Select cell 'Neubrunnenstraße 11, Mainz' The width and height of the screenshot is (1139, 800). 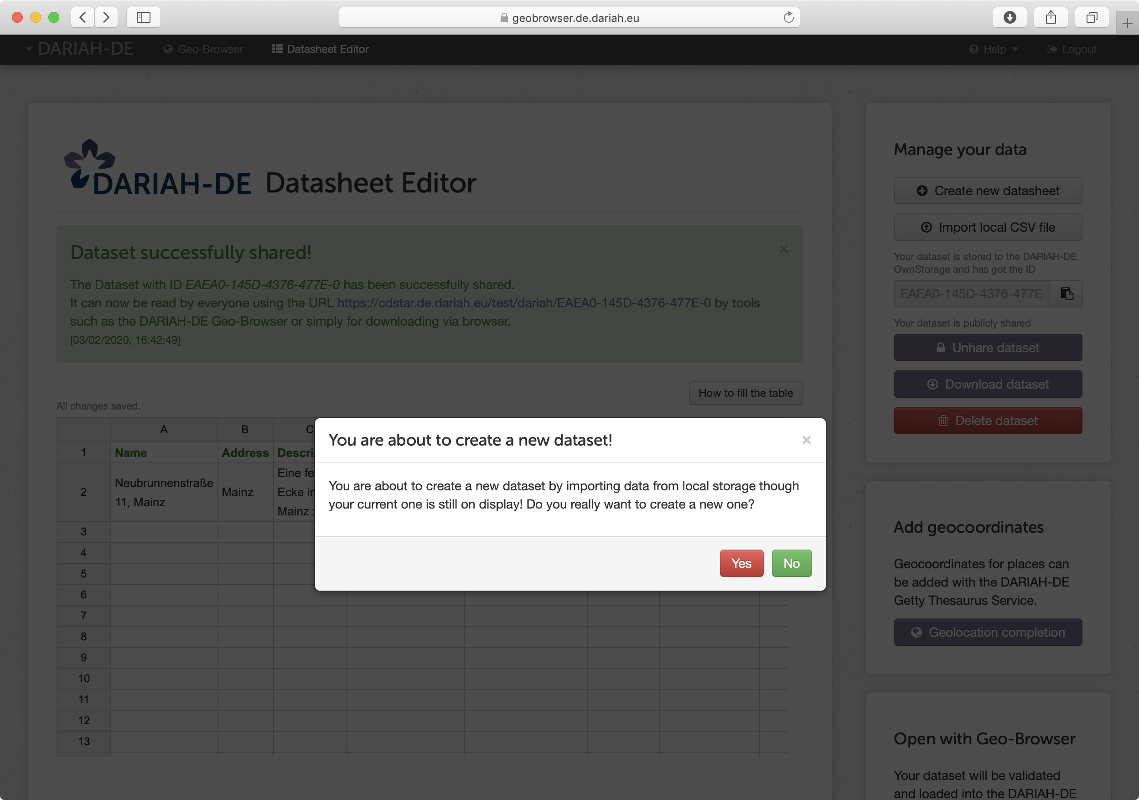coord(164,492)
